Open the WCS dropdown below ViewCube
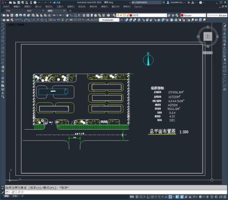 208,53
